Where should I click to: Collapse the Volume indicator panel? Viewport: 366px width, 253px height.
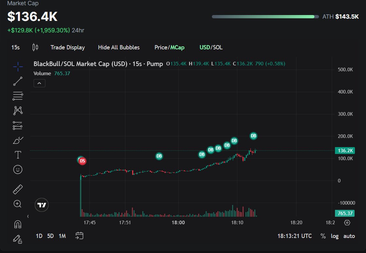[x=40, y=83]
